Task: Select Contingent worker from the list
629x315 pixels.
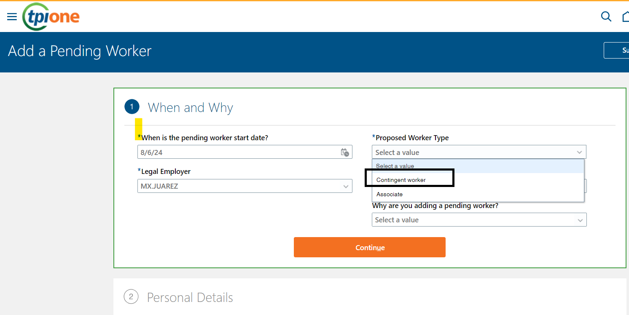Action: coord(401,180)
